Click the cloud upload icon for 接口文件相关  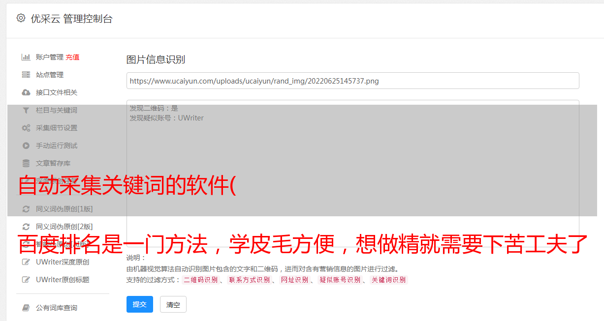(26, 92)
